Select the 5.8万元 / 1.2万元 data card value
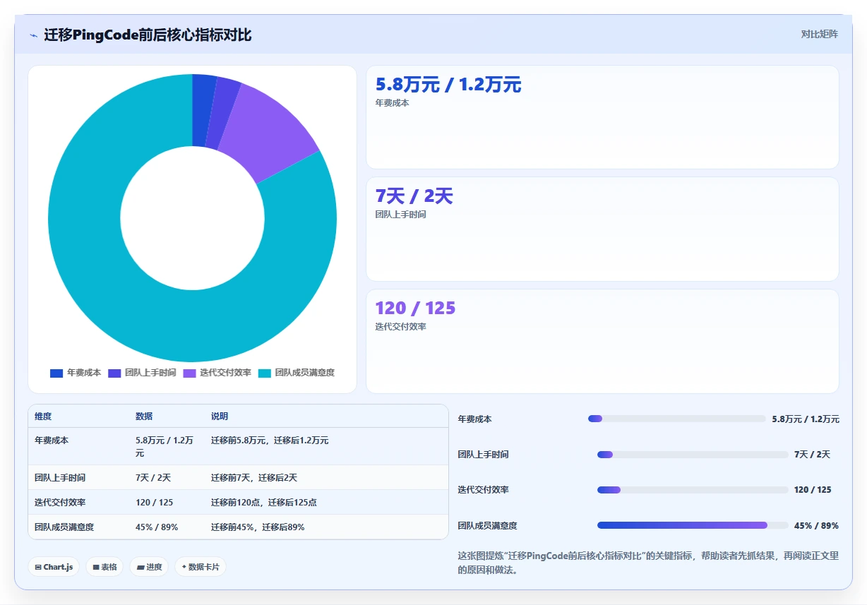 click(x=448, y=85)
